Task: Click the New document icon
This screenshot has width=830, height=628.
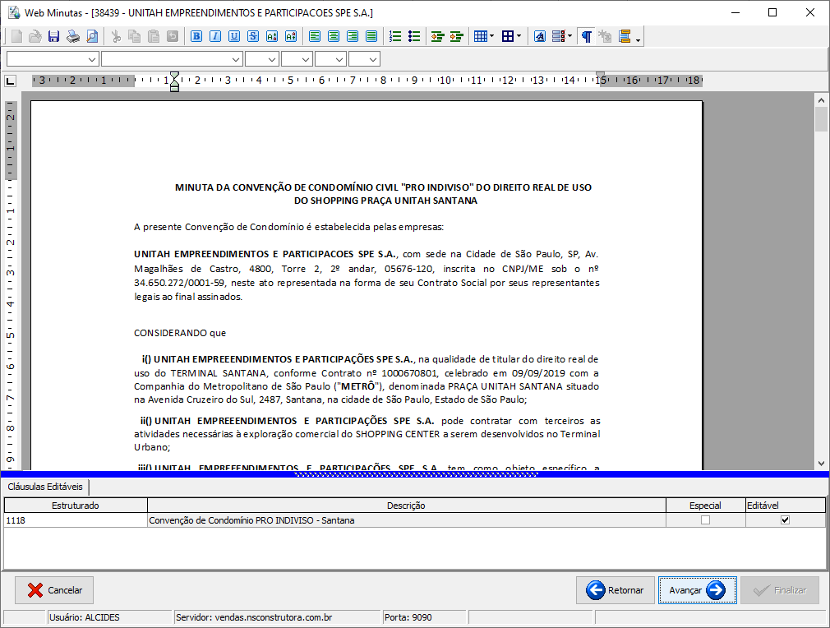Action: 16,36
